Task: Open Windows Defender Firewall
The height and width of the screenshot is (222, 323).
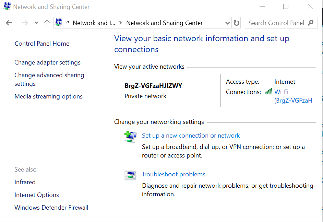Action: [x=51, y=208]
